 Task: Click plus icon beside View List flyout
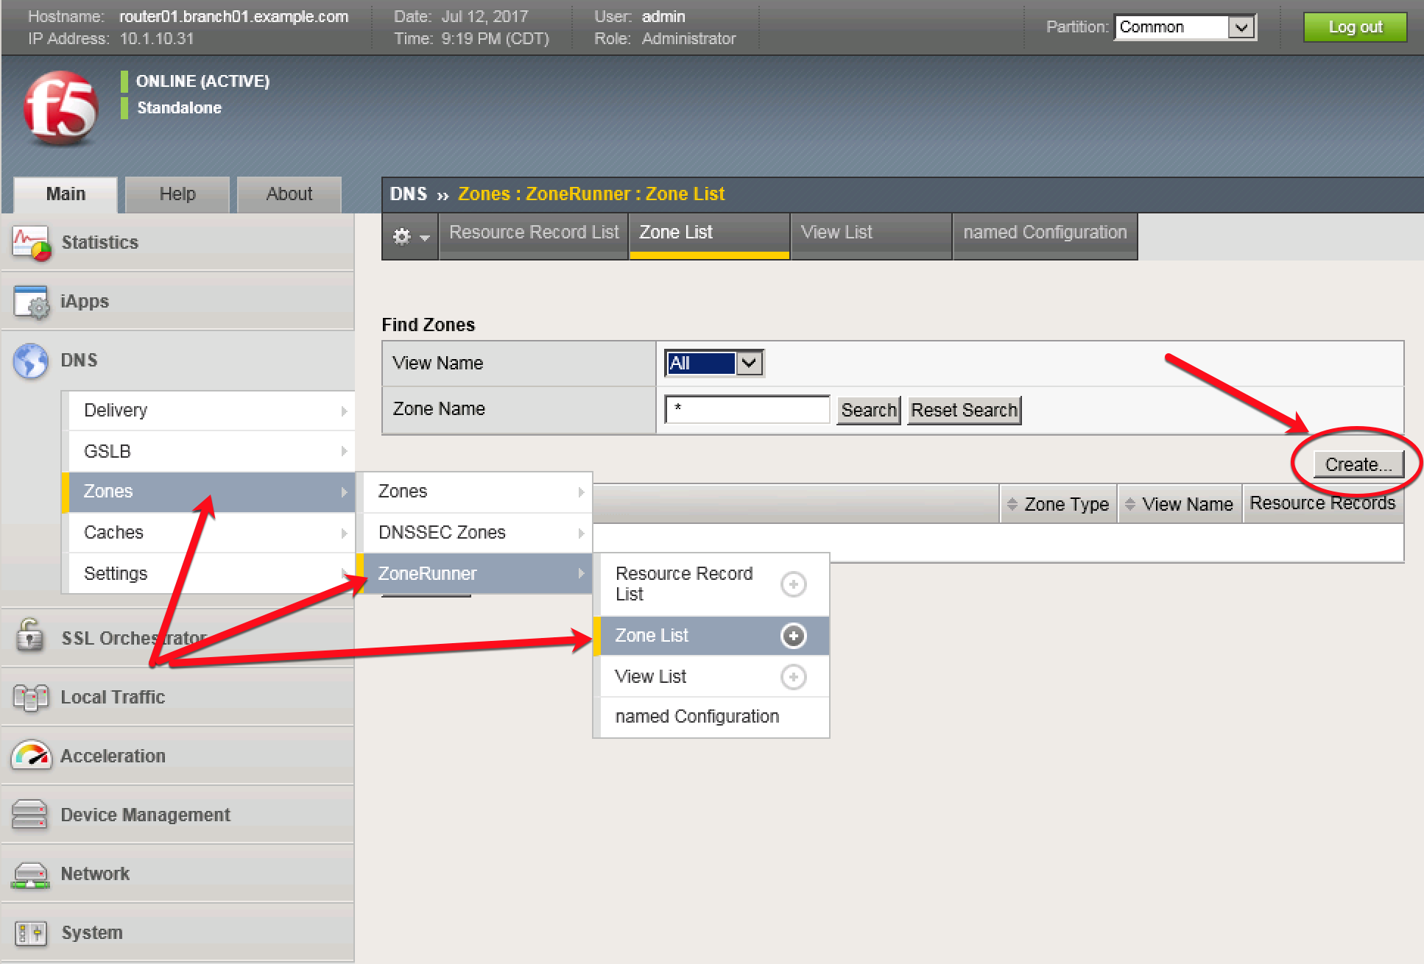pyautogui.click(x=793, y=677)
